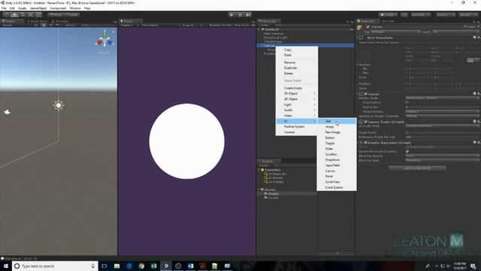
Task: Click the camera gizmo in the Scene view
Action: coord(8,112)
